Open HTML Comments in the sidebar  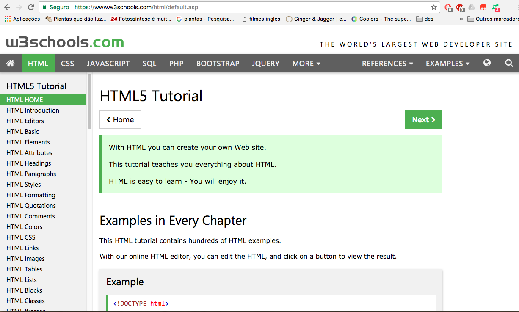coord(43,216)
